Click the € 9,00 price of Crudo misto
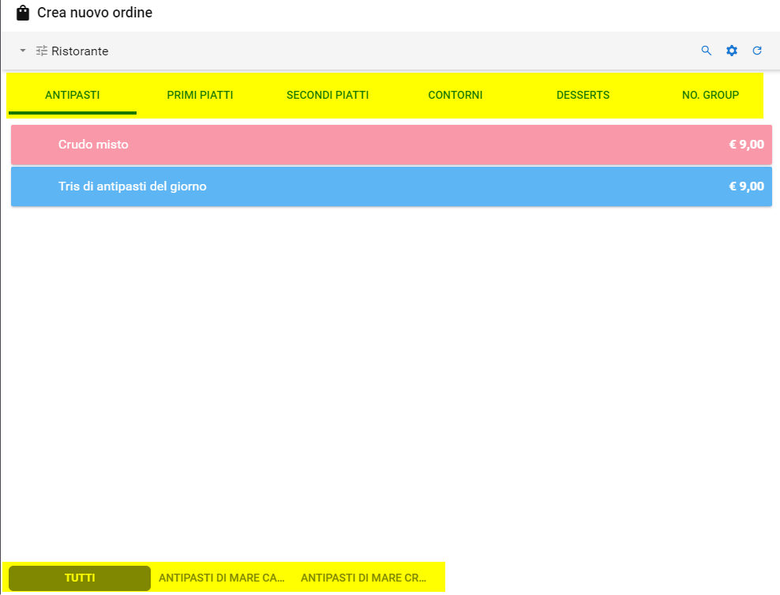 (746, 145)
